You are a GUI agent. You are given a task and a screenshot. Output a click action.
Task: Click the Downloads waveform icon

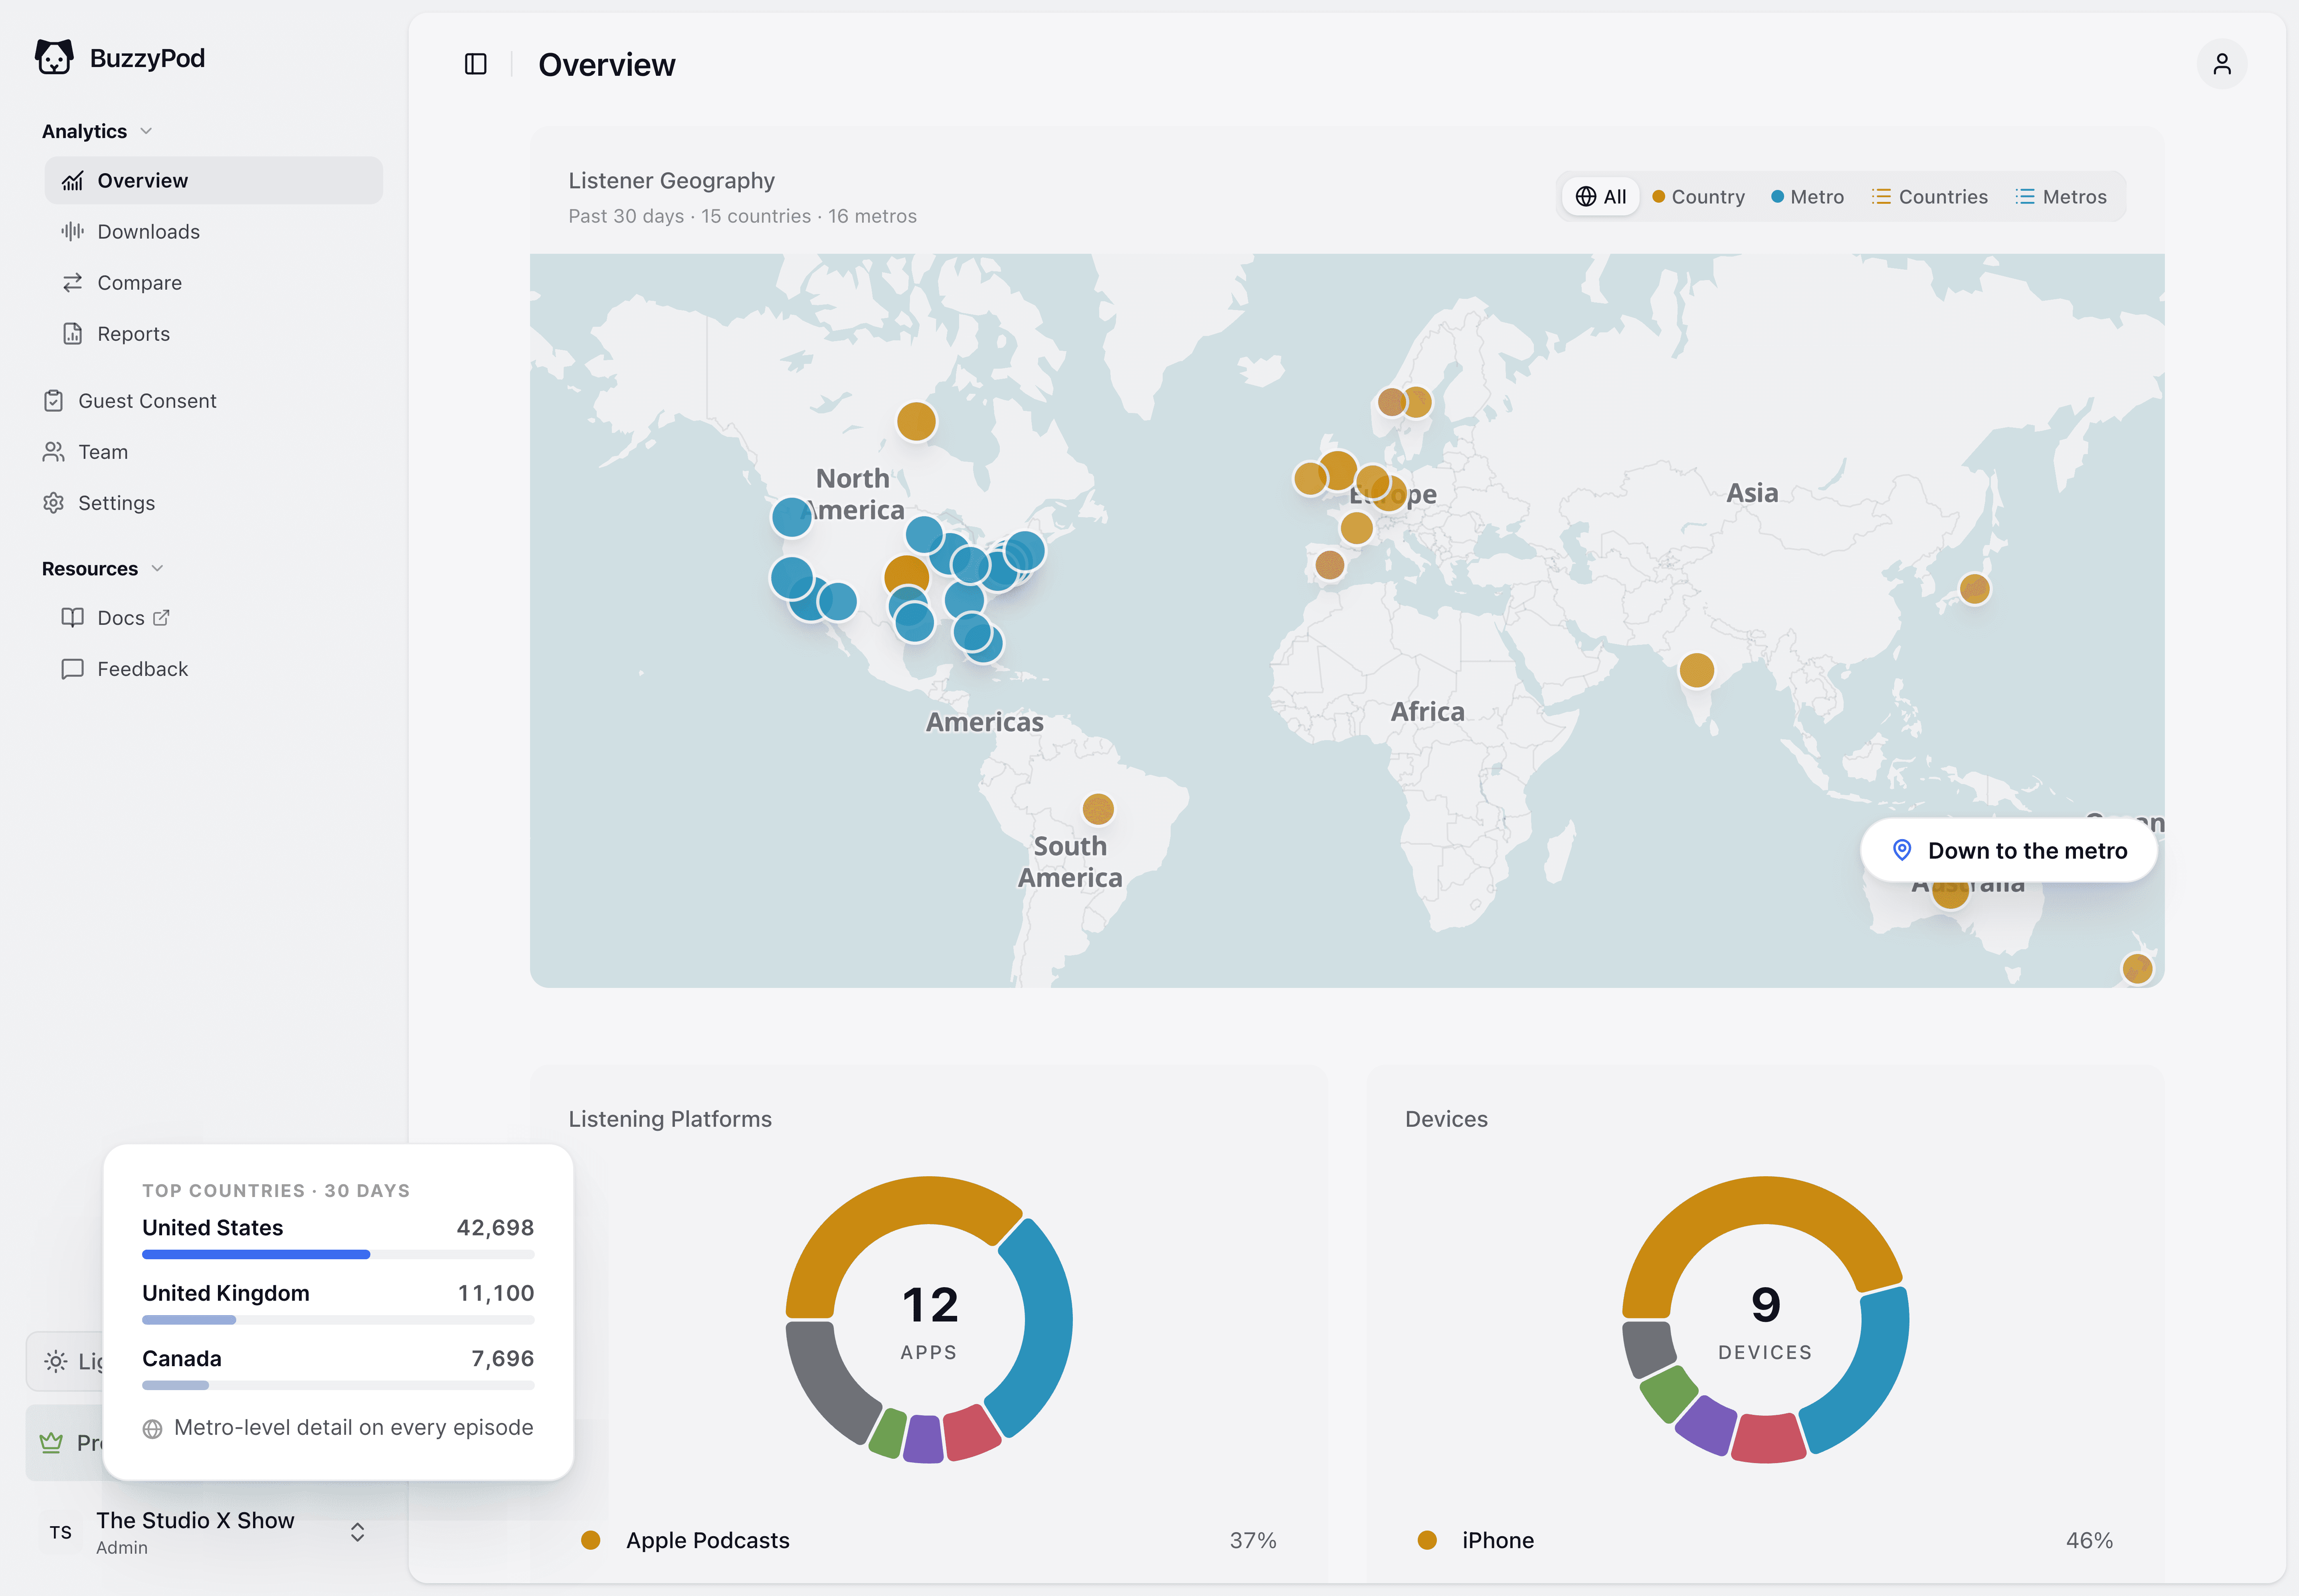[x=72, y=232]
